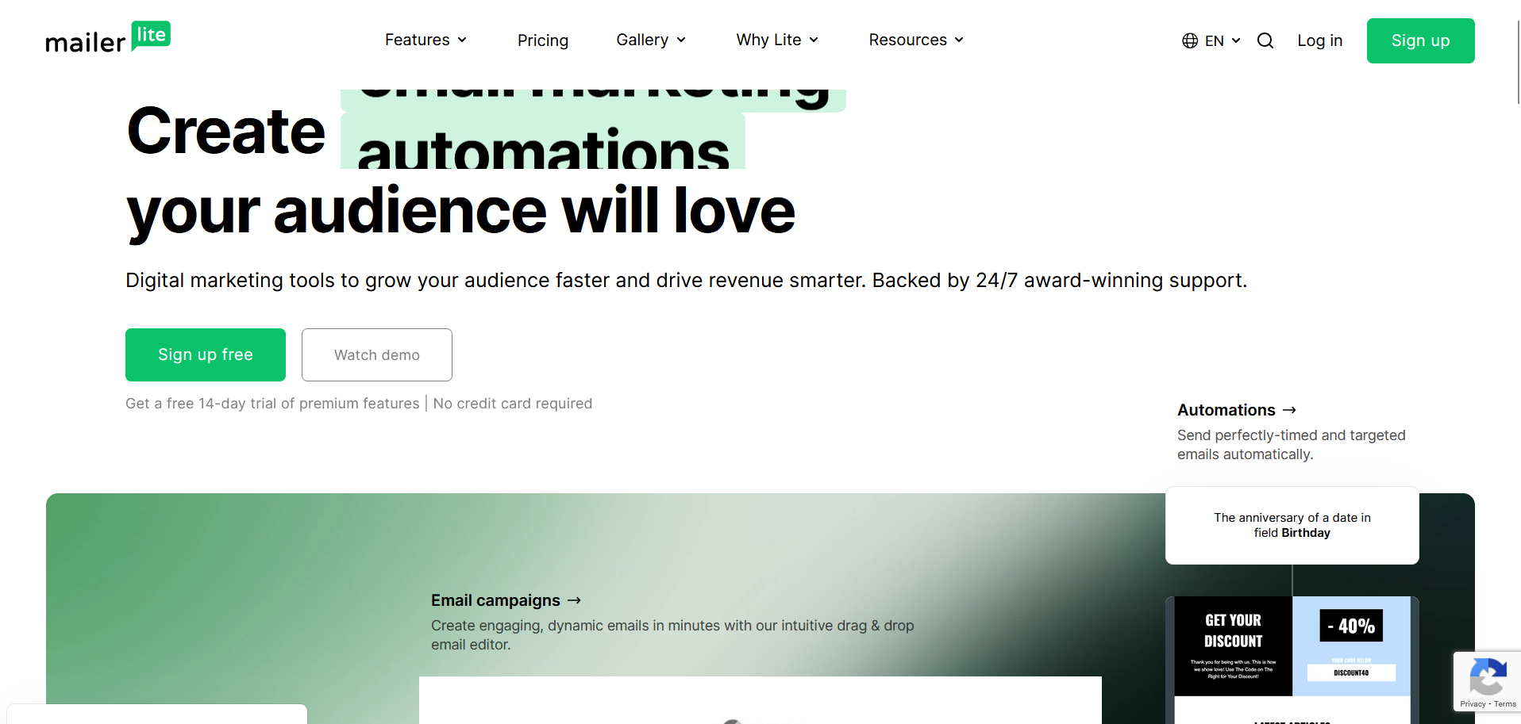1521x724 pixels.
Task: Click the reCAPTCHA badge icon
Action: pyautogui.click(x=1488, y=676)
